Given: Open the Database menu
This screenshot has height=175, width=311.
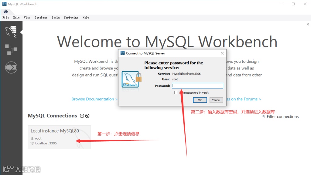Looking at the screenshot, I should click(x=41, y=18).
